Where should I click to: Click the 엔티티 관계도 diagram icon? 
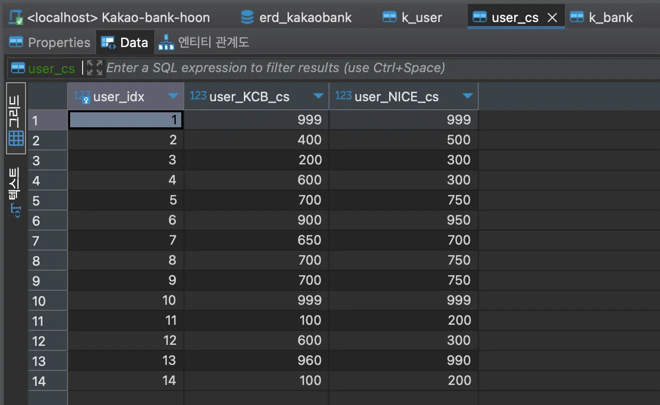(x=165, y=43)
